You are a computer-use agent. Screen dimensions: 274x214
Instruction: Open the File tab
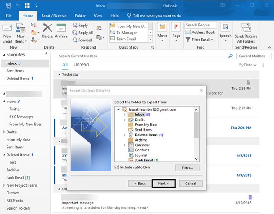pyautogui.click(x=9, y=16)
